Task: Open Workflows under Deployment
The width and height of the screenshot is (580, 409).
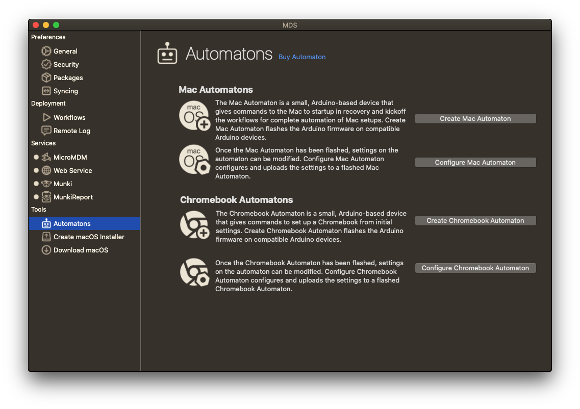Action: 85,117
